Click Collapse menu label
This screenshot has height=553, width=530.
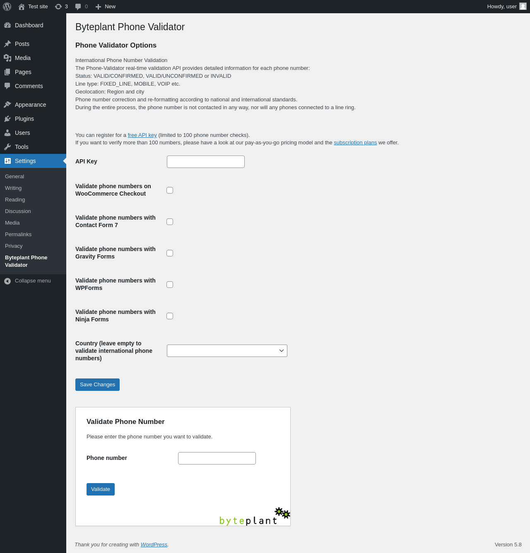pos(33,281)
